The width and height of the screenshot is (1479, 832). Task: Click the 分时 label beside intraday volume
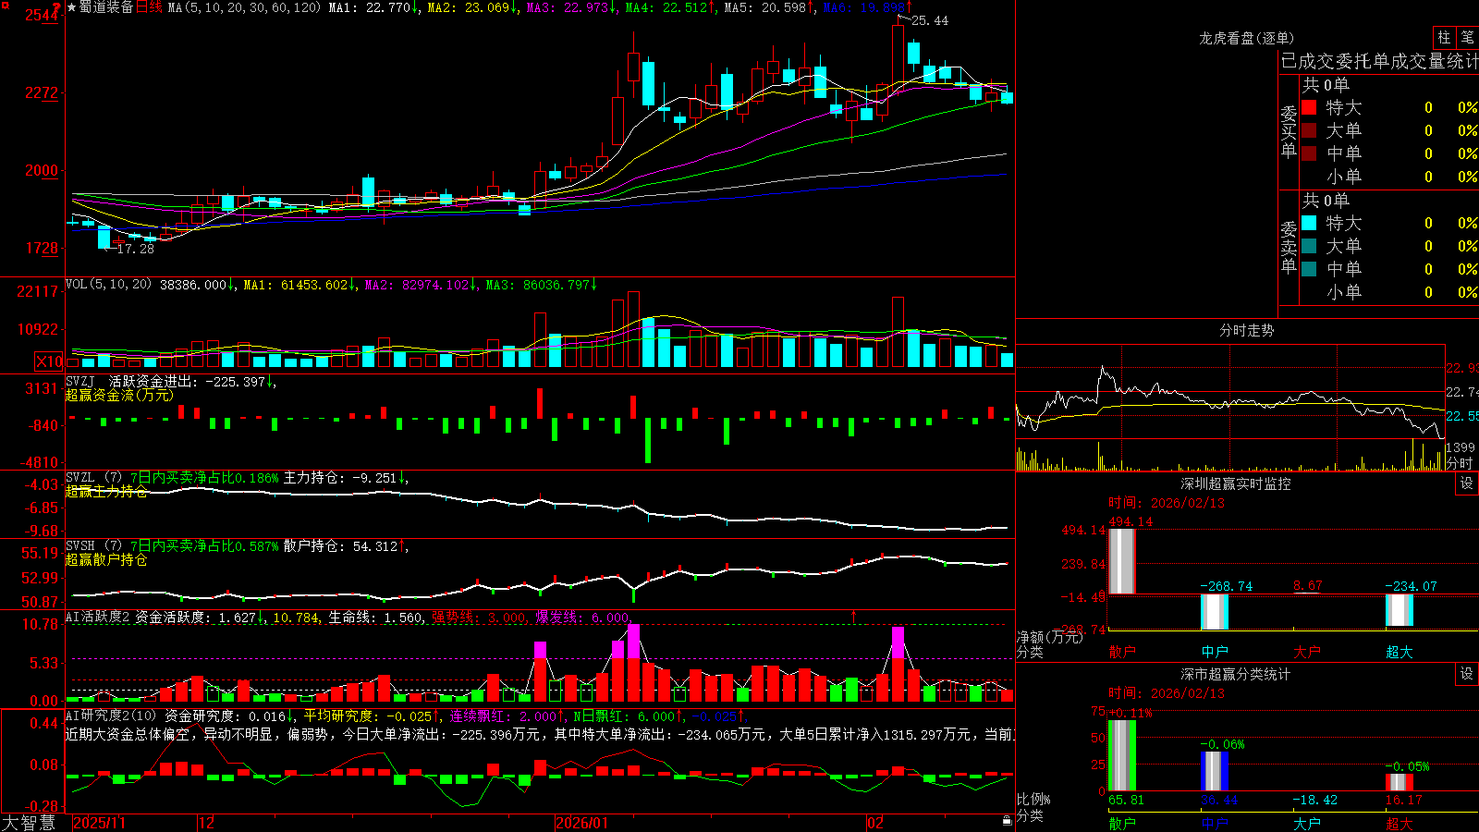click(x=1460, y=462)
